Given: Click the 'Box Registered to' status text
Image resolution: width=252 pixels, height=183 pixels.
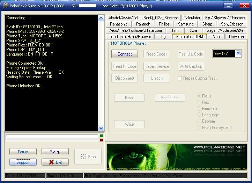Looking at the screenshot, I should 134,176.
